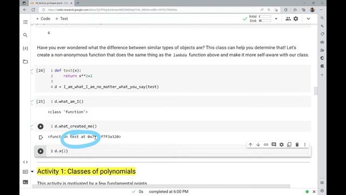Add a new Text cell
The image size is (346, 195).
(x=61, y=19)
